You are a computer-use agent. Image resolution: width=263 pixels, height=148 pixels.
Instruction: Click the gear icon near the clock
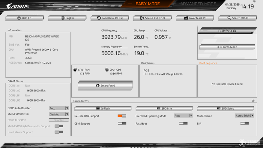[254, 1]
